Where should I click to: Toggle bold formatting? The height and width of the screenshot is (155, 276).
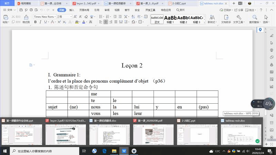click(x=35, y=22)
